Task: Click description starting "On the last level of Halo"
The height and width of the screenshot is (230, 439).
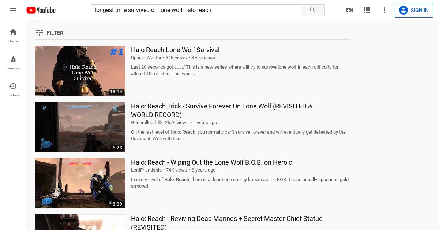Action: [238, 135]
